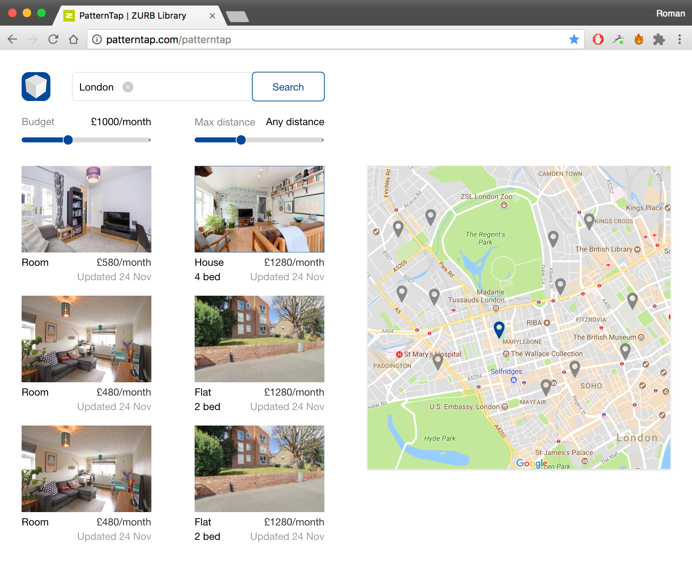The width and height of the screenshot is (692, 577).
Task: Open the £580/month Room listing photo
Action: click(86, 209)
